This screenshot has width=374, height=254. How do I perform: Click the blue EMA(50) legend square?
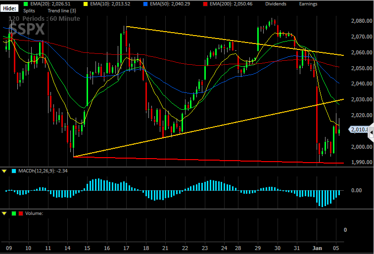[145, 4]
